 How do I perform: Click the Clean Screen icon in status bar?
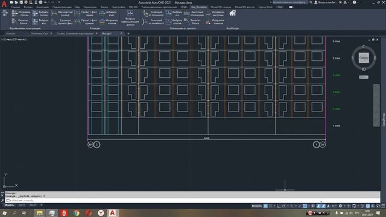pyautogui.click(x=378, y=206)
